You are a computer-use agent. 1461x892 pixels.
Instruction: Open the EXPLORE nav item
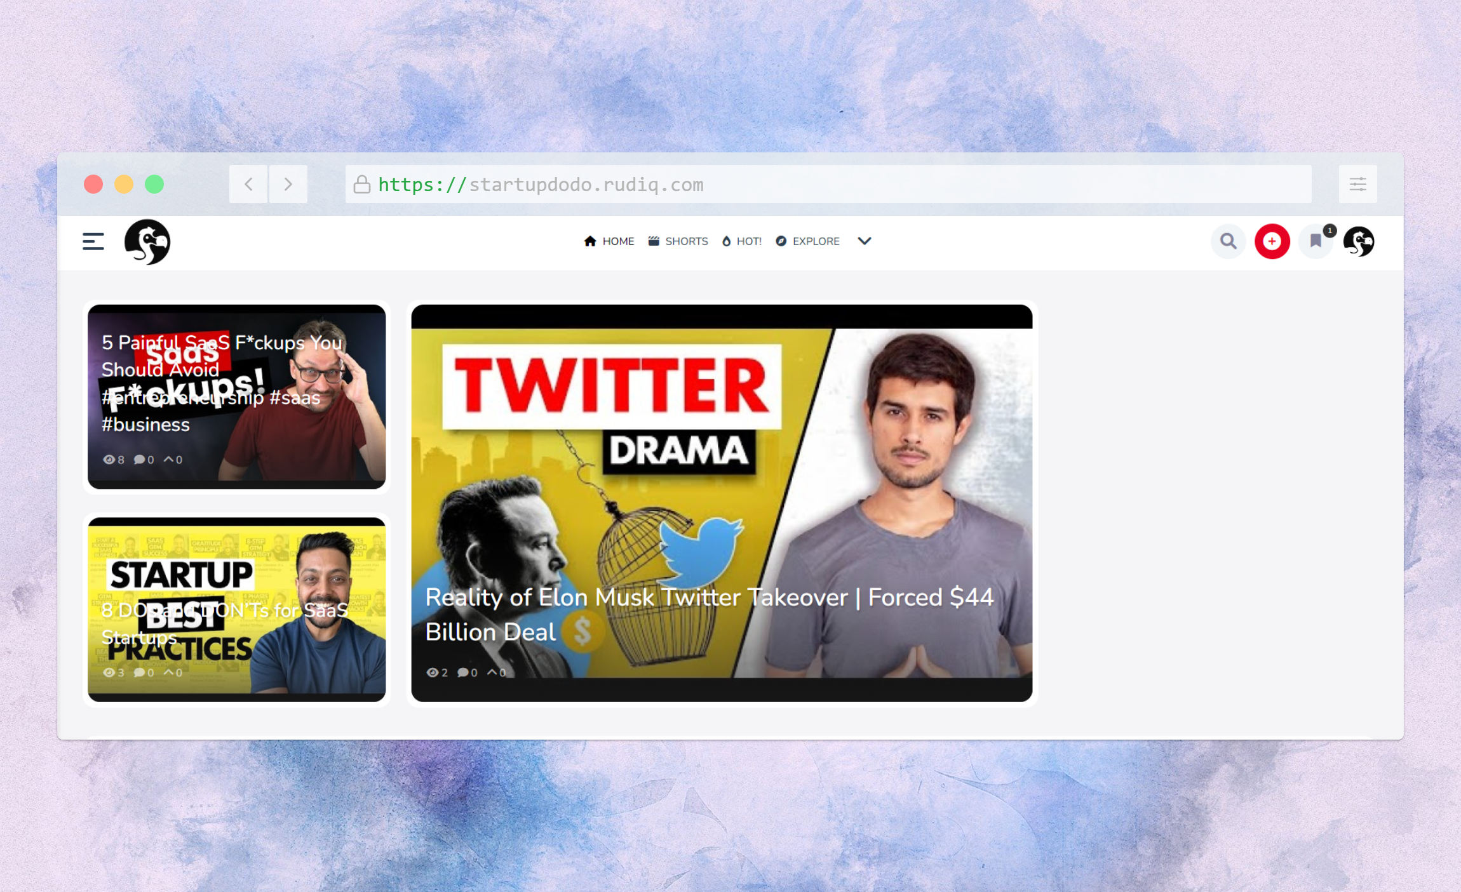pyautogui.click(x=807, y=241)
